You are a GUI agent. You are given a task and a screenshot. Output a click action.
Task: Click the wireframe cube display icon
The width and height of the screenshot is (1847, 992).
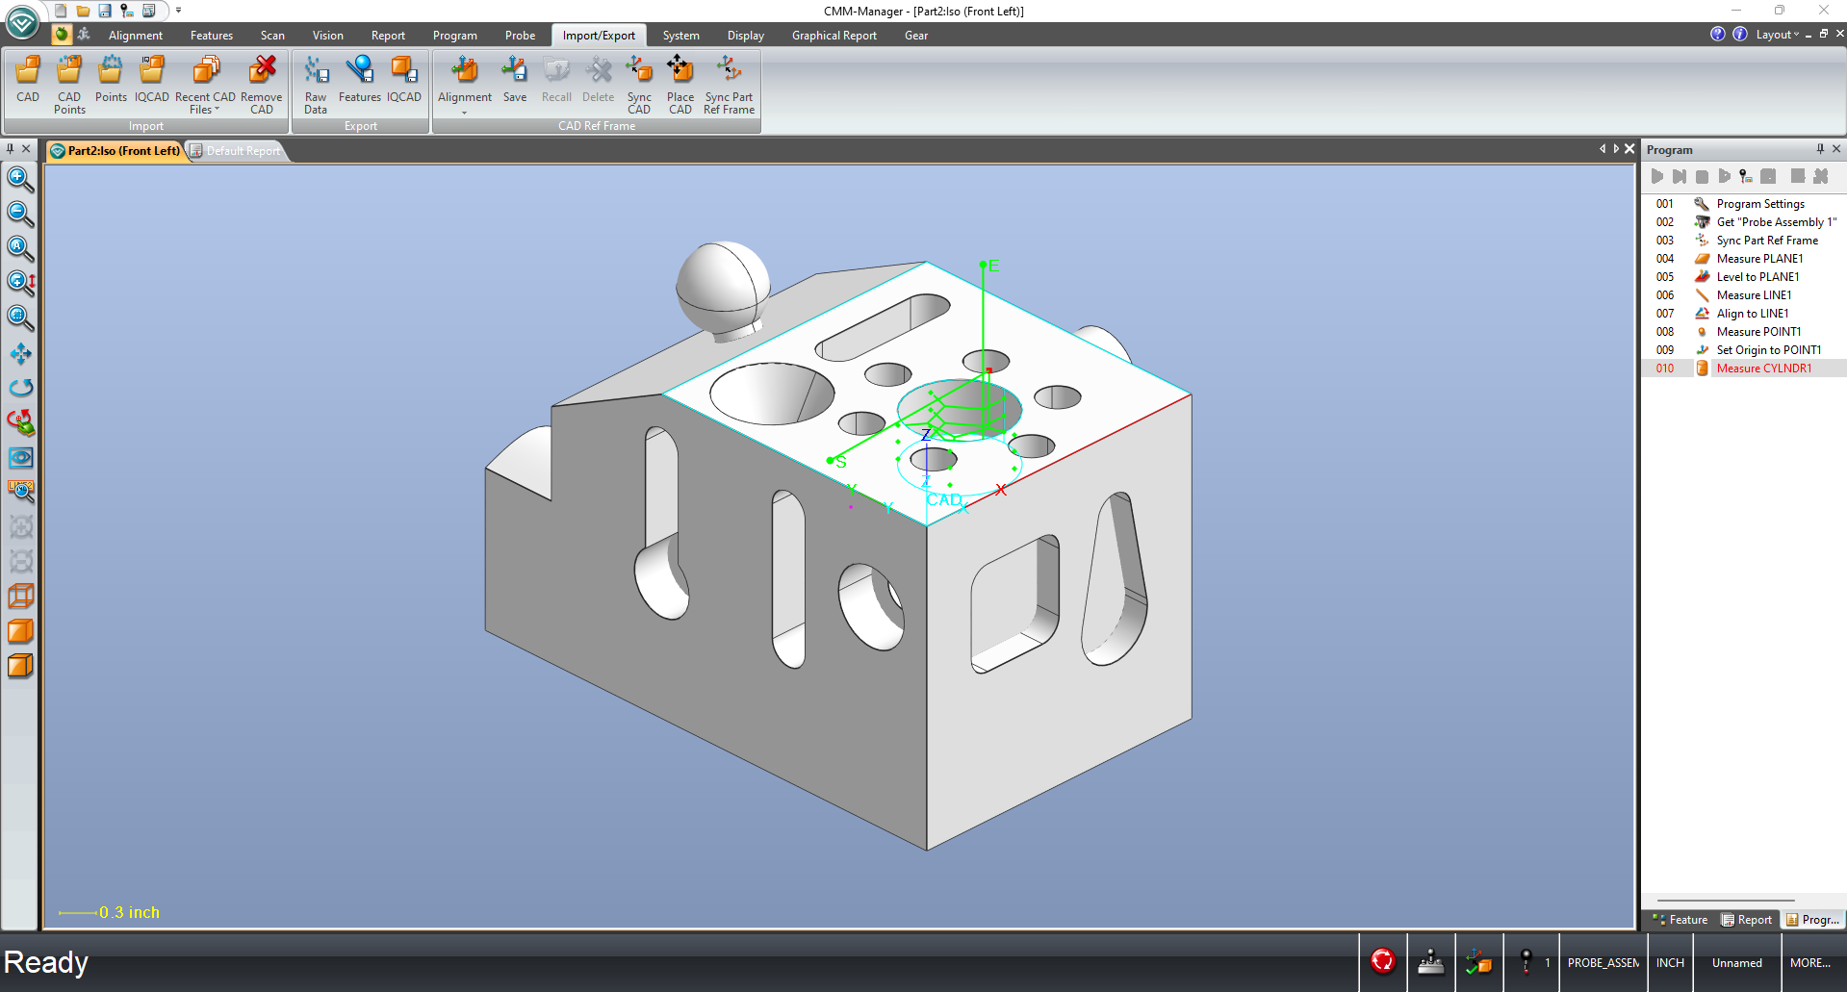[x=20, y=597]
